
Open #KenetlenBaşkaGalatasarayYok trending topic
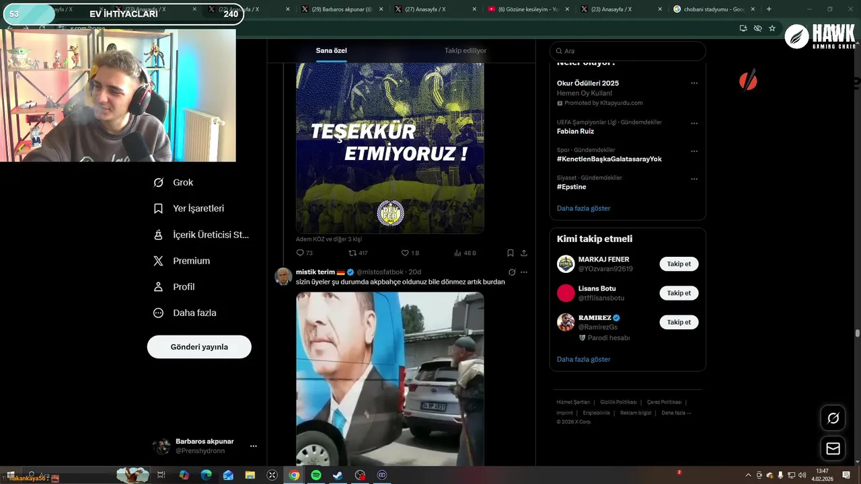click(609, 159)
